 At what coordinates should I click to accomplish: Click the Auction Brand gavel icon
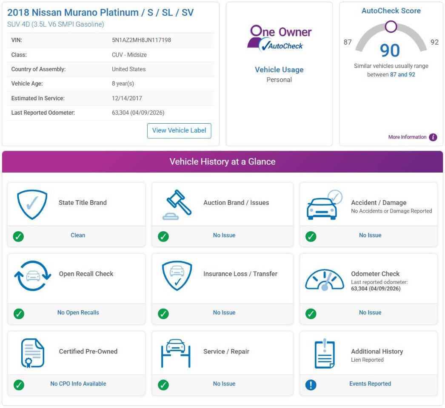click(x=177, y=205)
